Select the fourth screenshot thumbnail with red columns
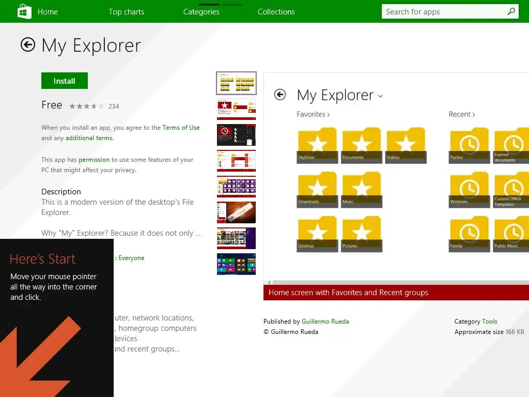 pos(236,161)
